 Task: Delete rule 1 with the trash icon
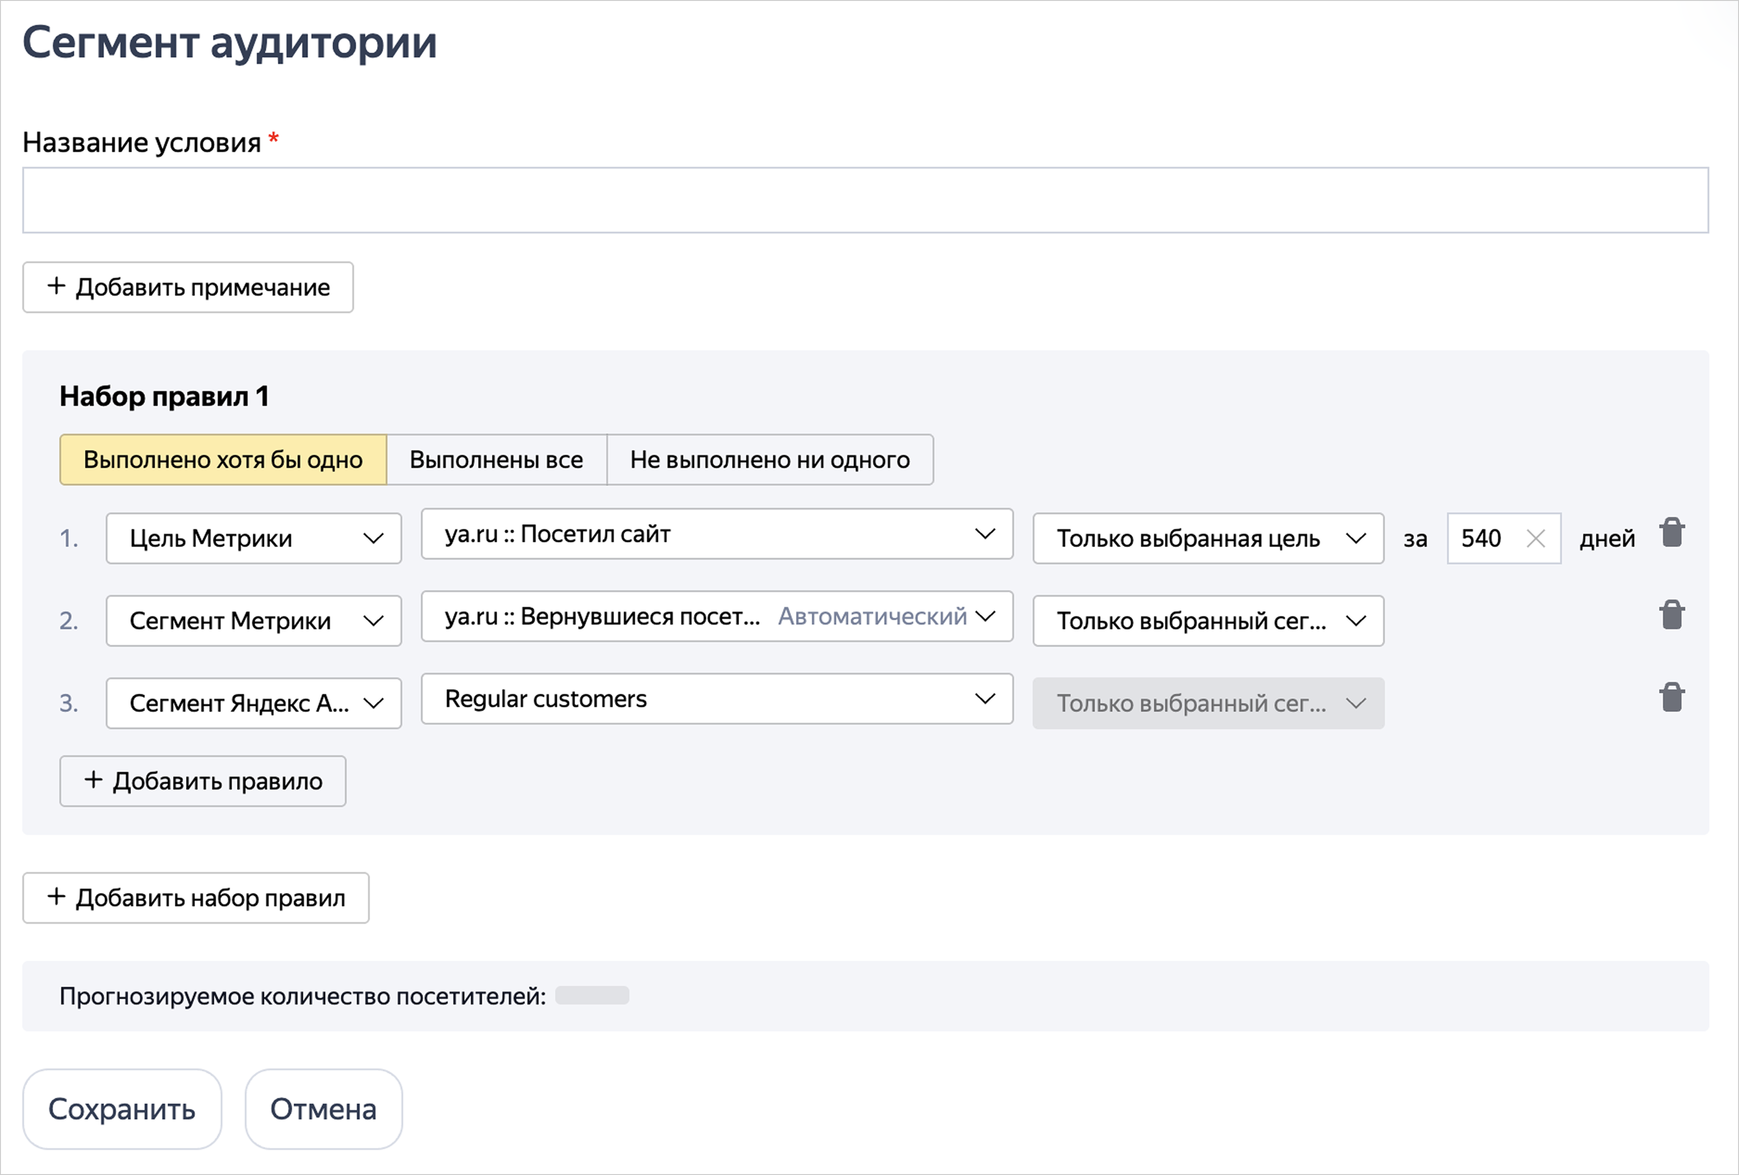click(1672, 533)
